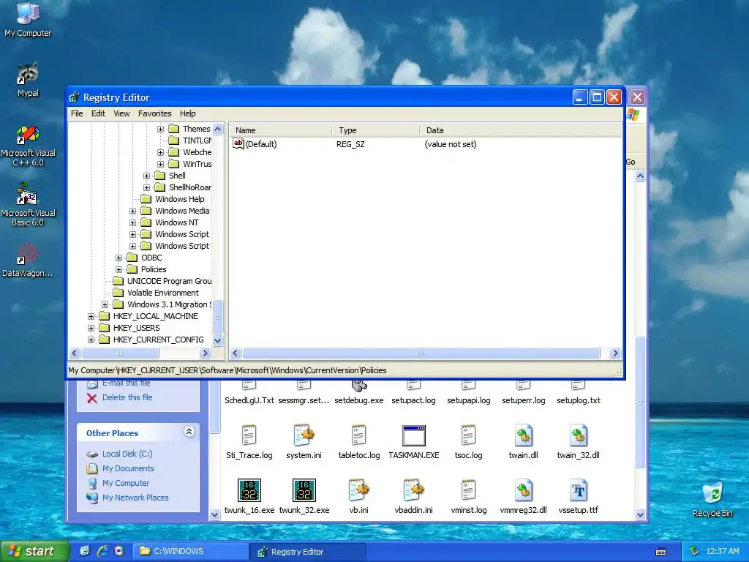Select the vminst.log file
This screenshot has width=749, height=562.
[469, 497]
